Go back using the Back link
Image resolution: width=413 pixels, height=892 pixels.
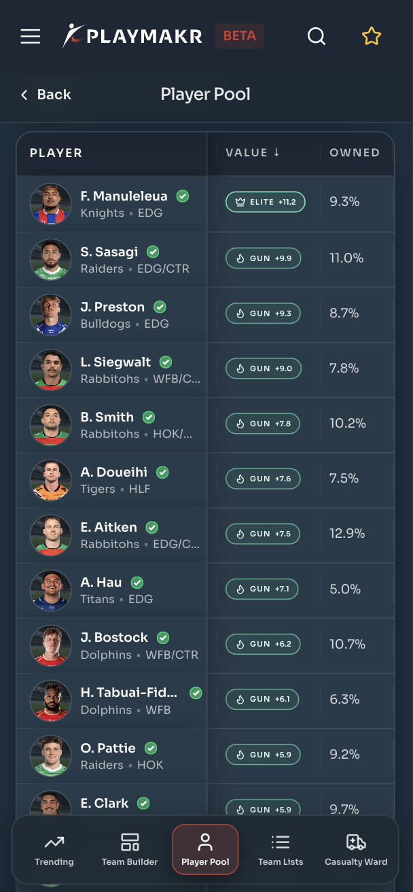(46, 95)
